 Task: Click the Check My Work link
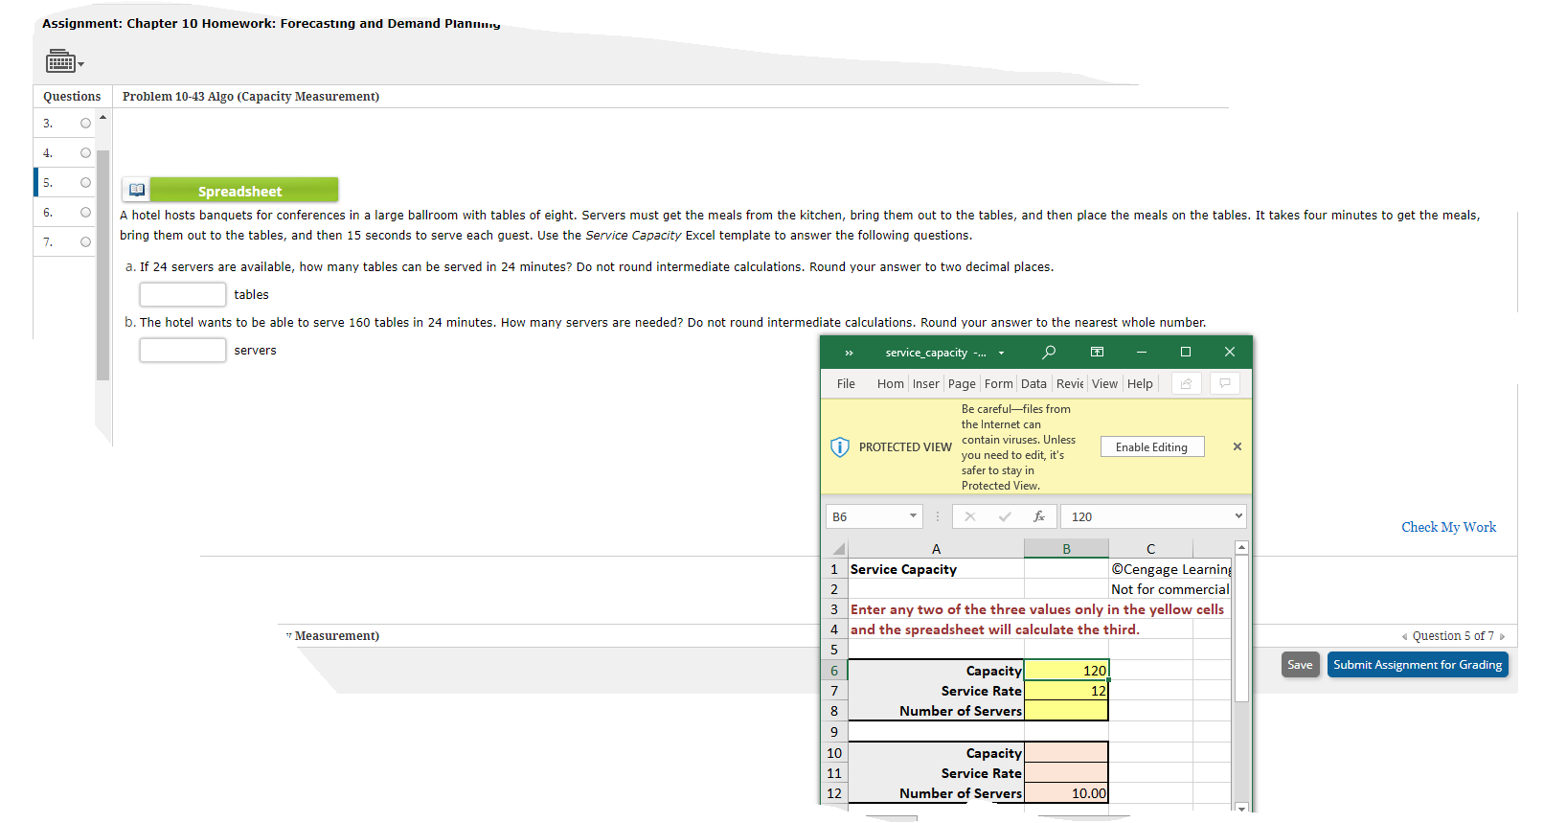pyautogui.click(x=1448, y=527)
